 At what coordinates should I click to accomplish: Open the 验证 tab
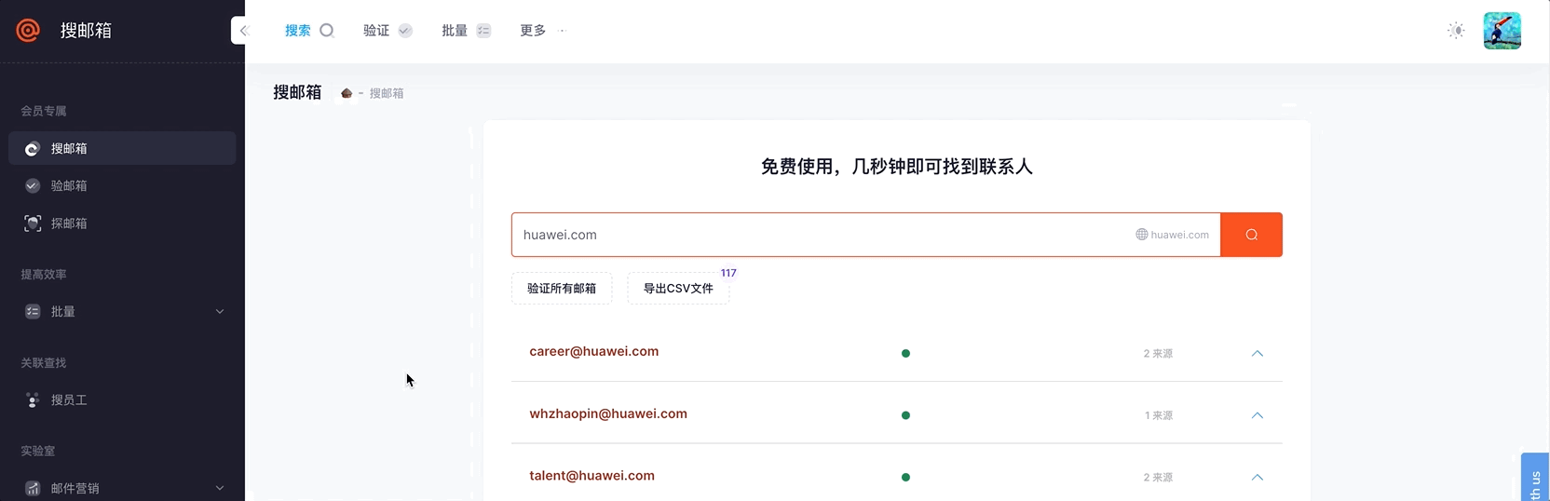coord(376,31)
